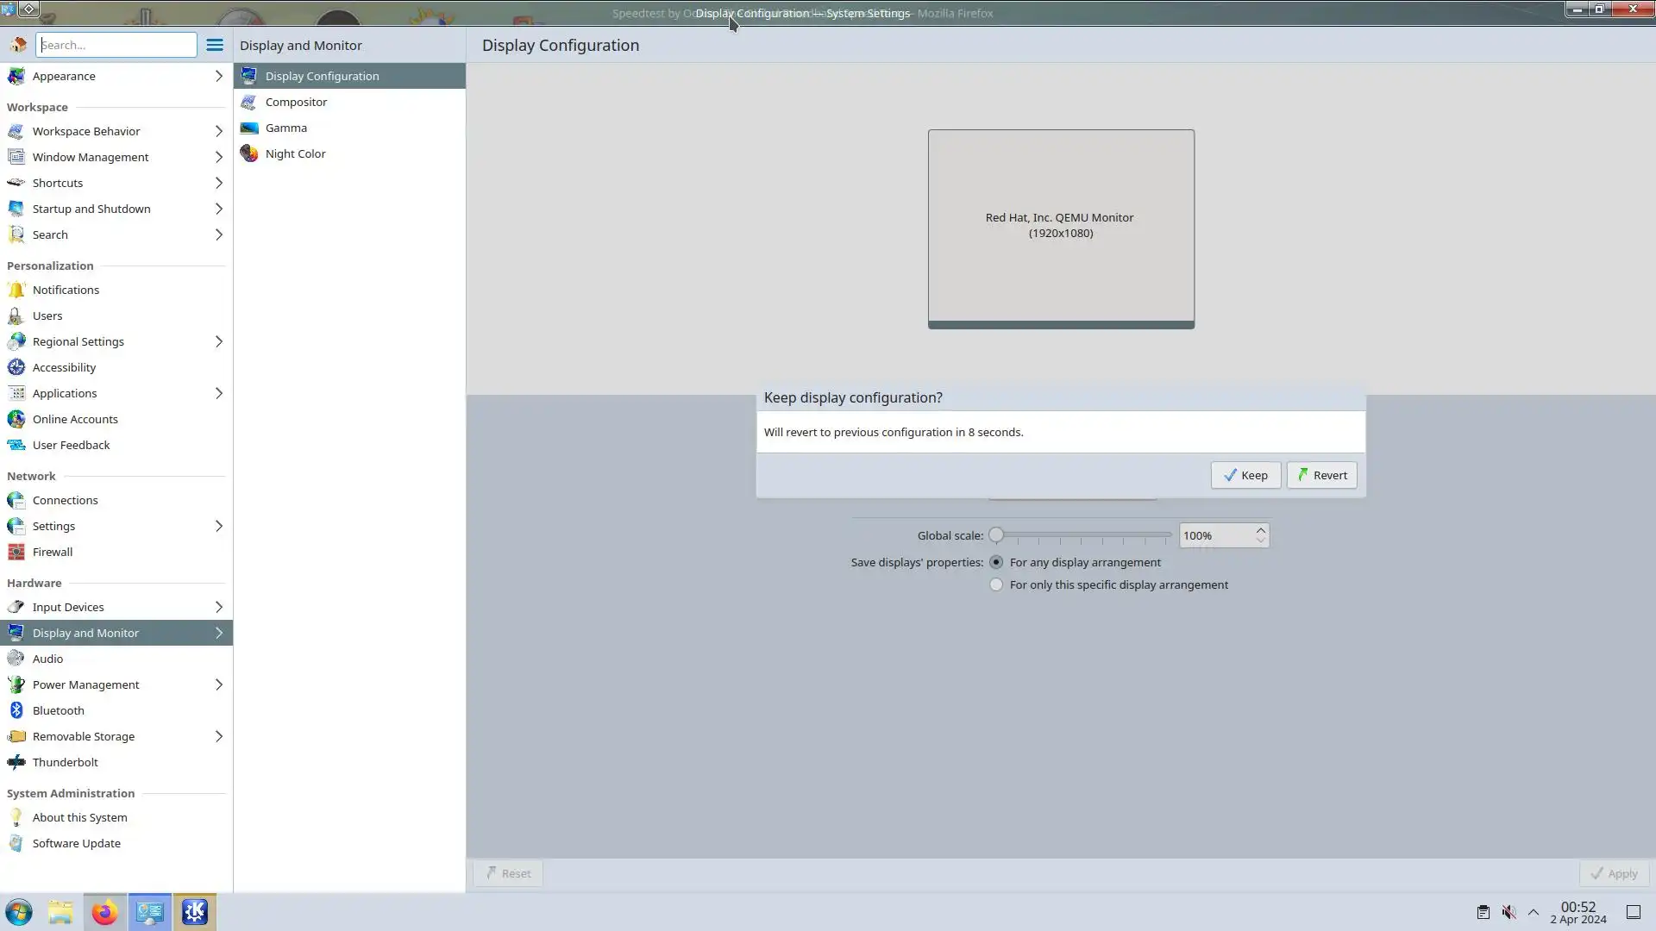Screen dimensions: 1656x931
Task: Click the Night Color icon
Action: click(x=249, y=153)
